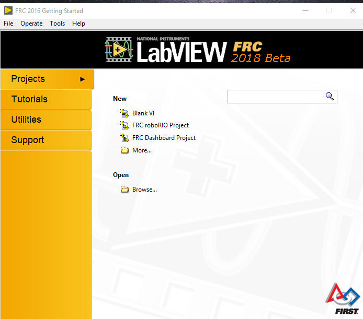The width and height of the screenshot is (363, 319).
Task: Click the Blank VI icon
Action: click(x=124, y=113)
